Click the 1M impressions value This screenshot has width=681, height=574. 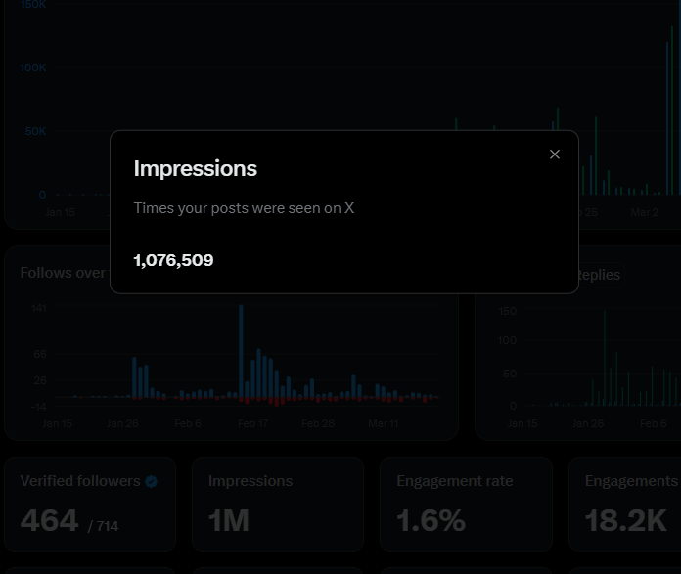tap(229, 520)
